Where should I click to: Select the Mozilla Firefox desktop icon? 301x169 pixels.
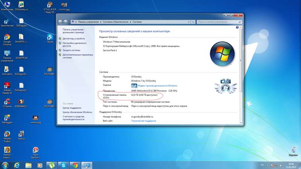point(7,137)
